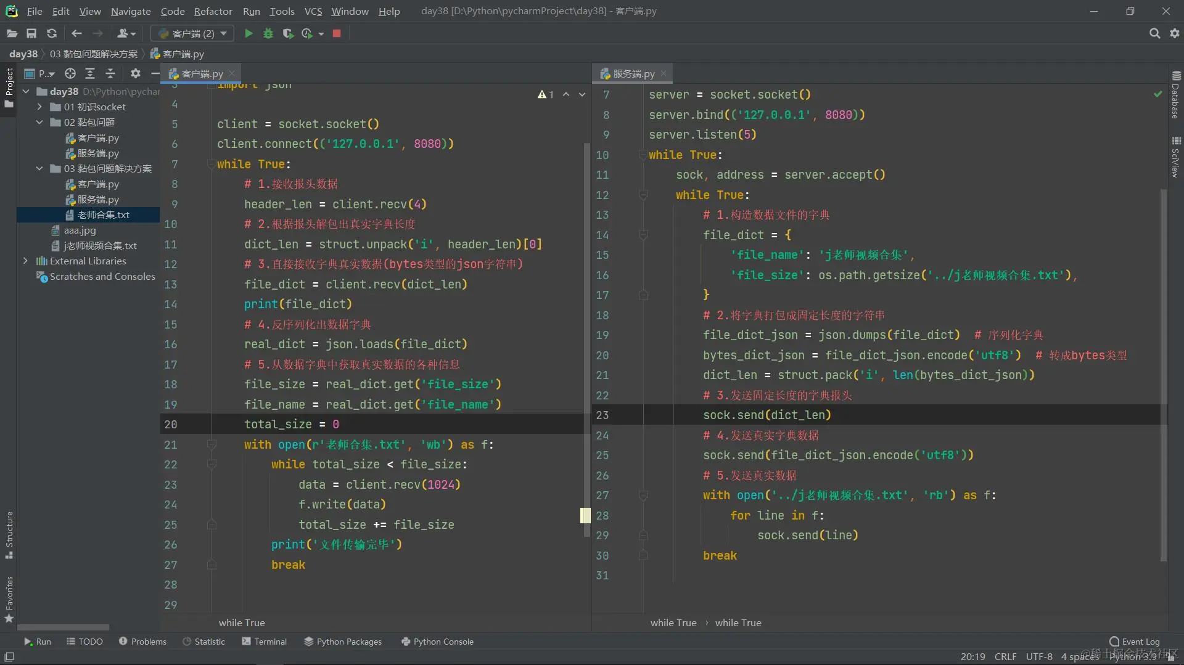Select j老师视频合集.txt in project tree

point(100,245)
